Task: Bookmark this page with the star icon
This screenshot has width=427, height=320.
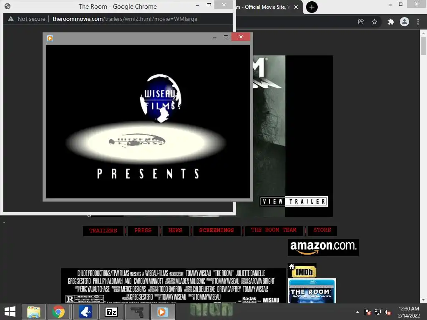Action: tap(374, 22)
